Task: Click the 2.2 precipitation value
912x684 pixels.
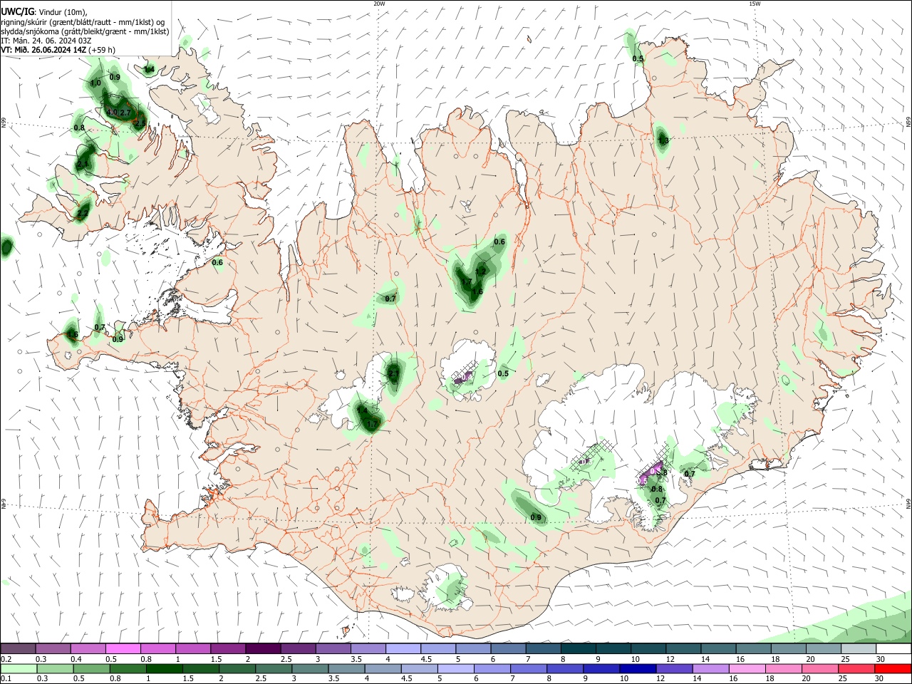Action: coord(83,213)
